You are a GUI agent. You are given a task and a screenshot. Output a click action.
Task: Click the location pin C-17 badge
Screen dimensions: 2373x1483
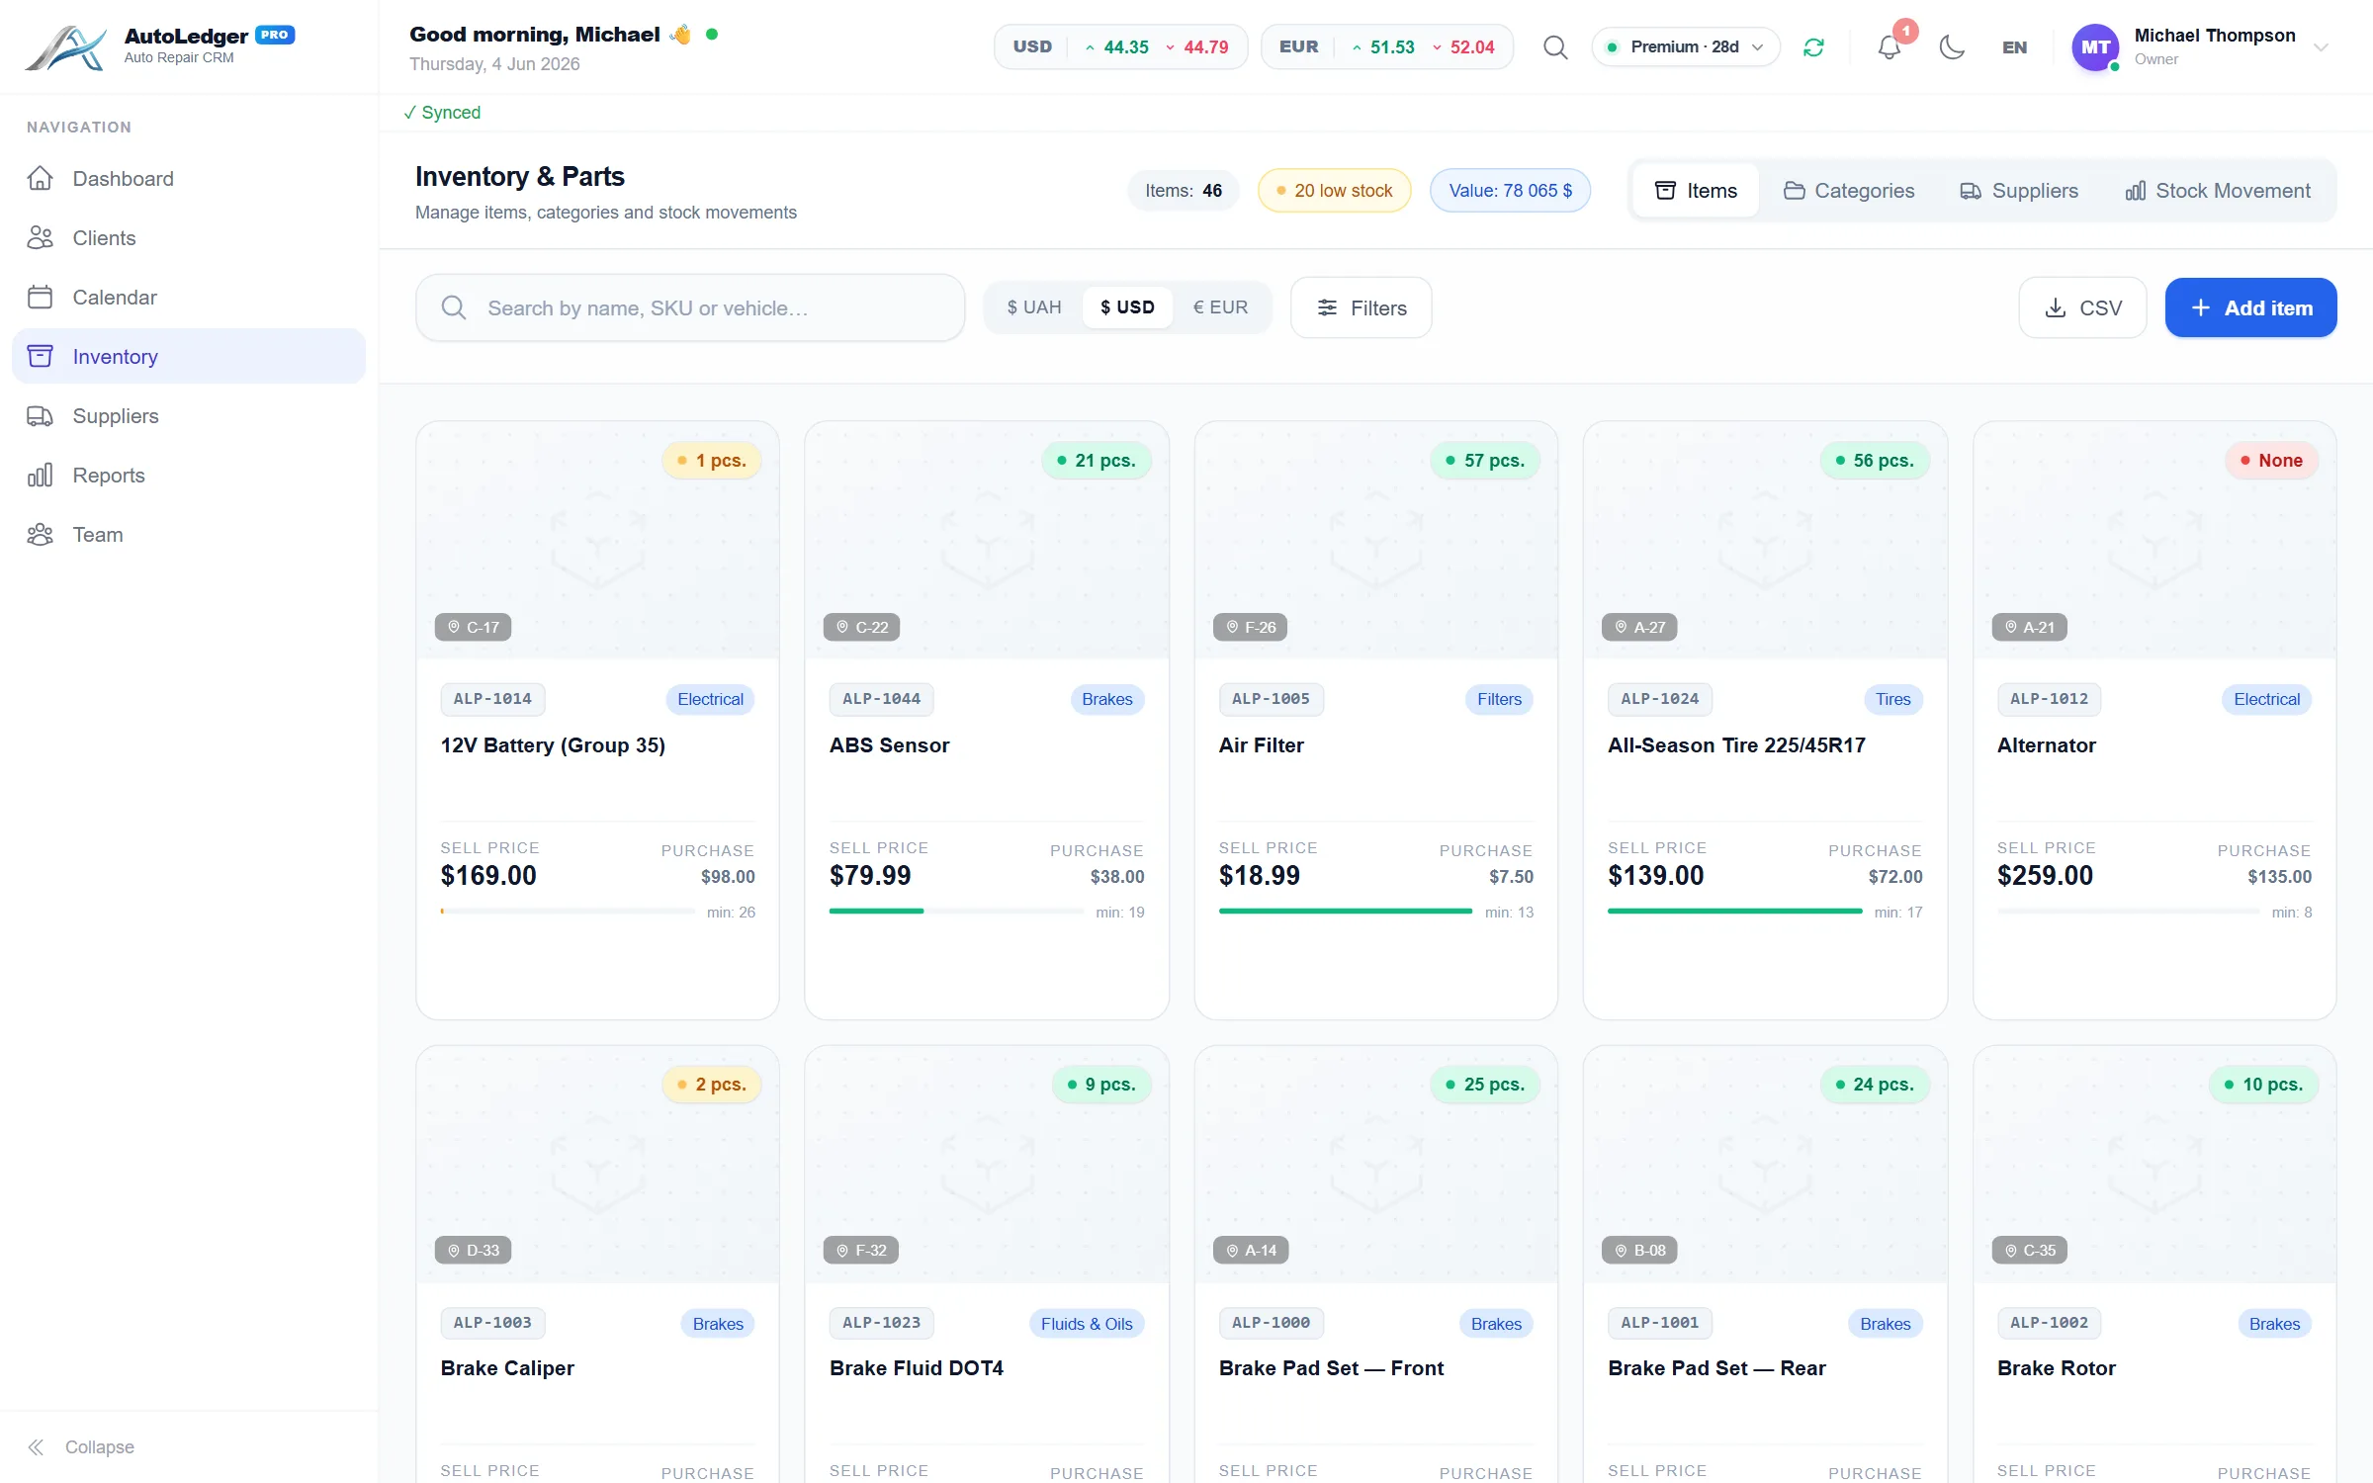(473, 627)
